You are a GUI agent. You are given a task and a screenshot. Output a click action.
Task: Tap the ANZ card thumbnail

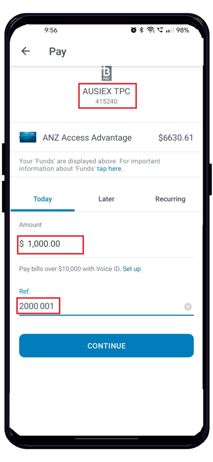[x=27, y=137]
